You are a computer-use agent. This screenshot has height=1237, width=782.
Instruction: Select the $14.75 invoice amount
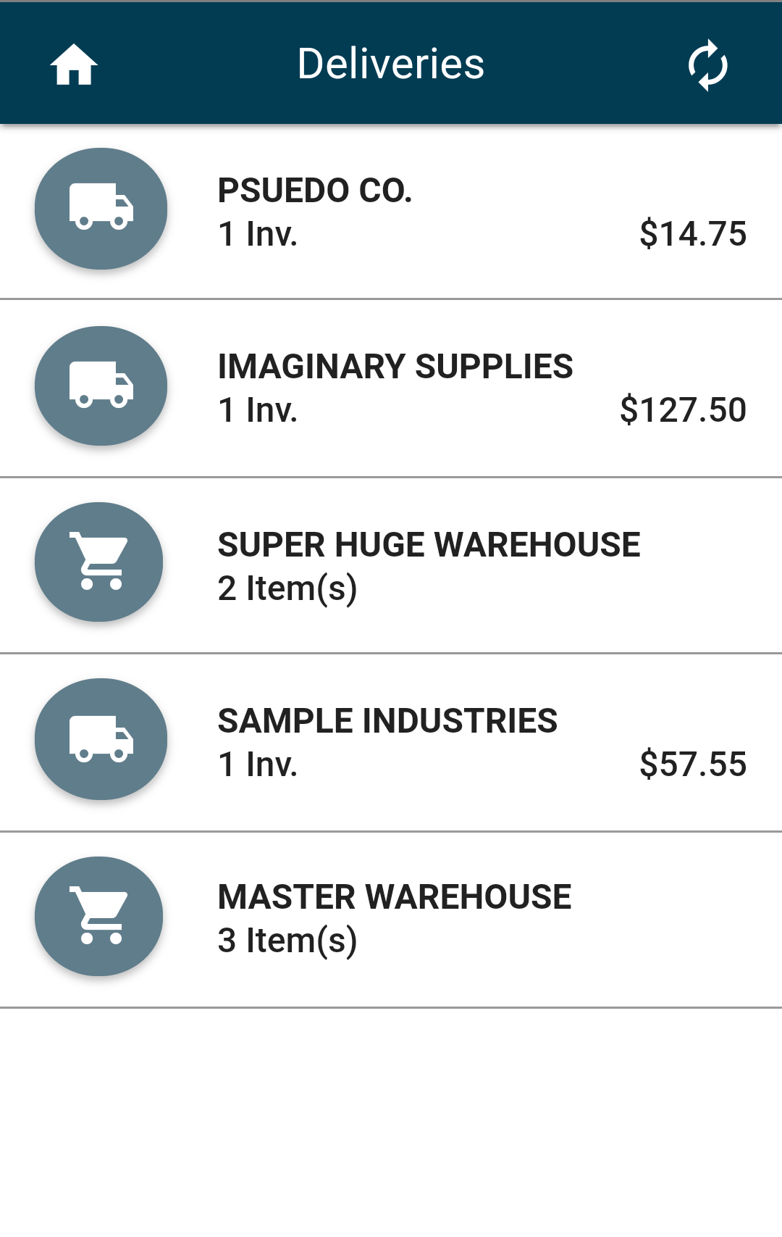[x=693, y=233]
